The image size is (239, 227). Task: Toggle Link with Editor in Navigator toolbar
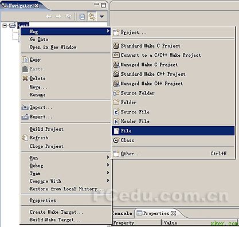point(92,17)
